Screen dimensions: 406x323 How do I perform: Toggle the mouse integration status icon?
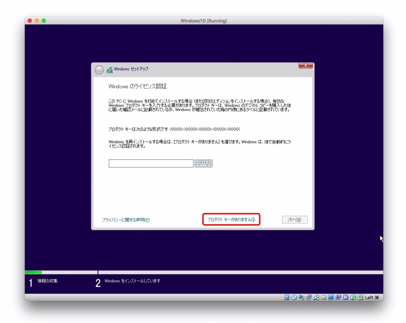353,297
